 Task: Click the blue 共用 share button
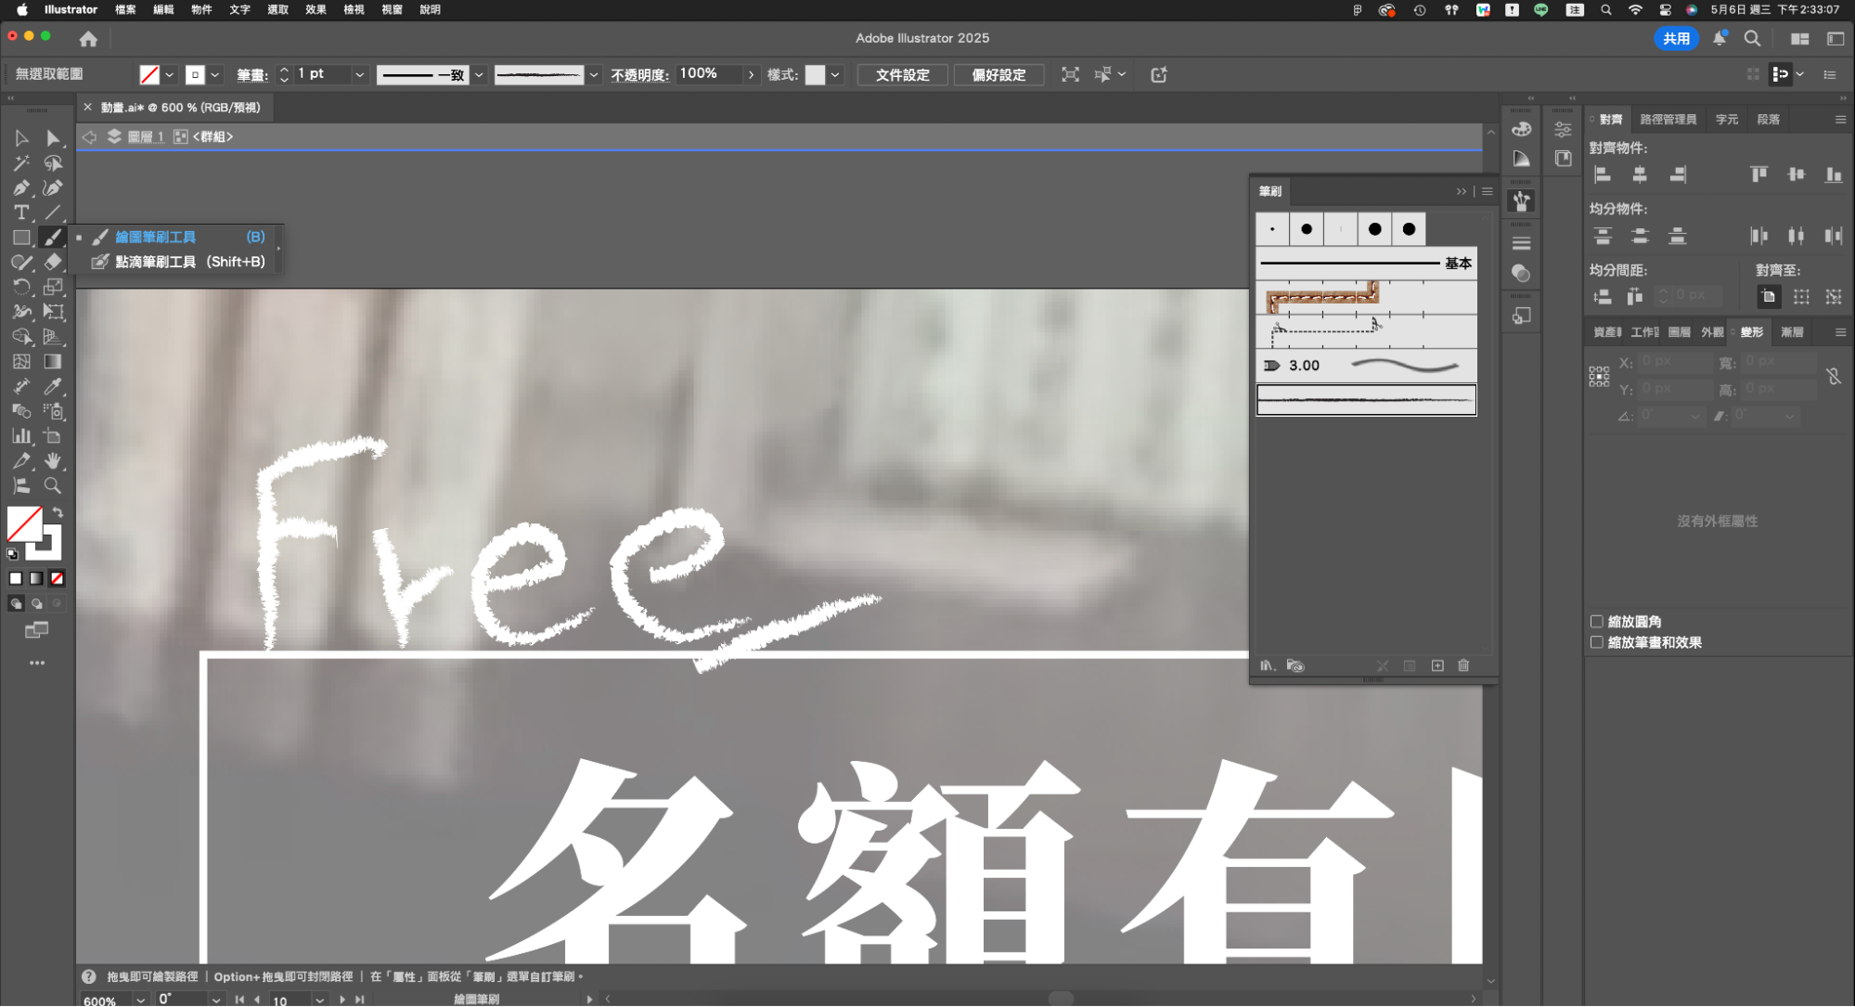point(1676,39)
